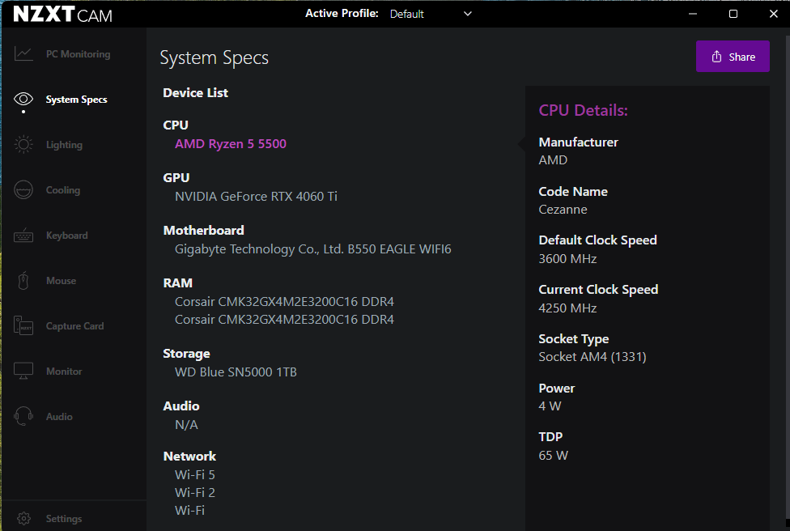790x531 pixels.
Task: Open Settings from the sidebar
Action: pyautogui.click(x=63, y=518)
